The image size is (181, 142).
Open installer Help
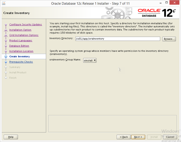(x=11, y=137)
